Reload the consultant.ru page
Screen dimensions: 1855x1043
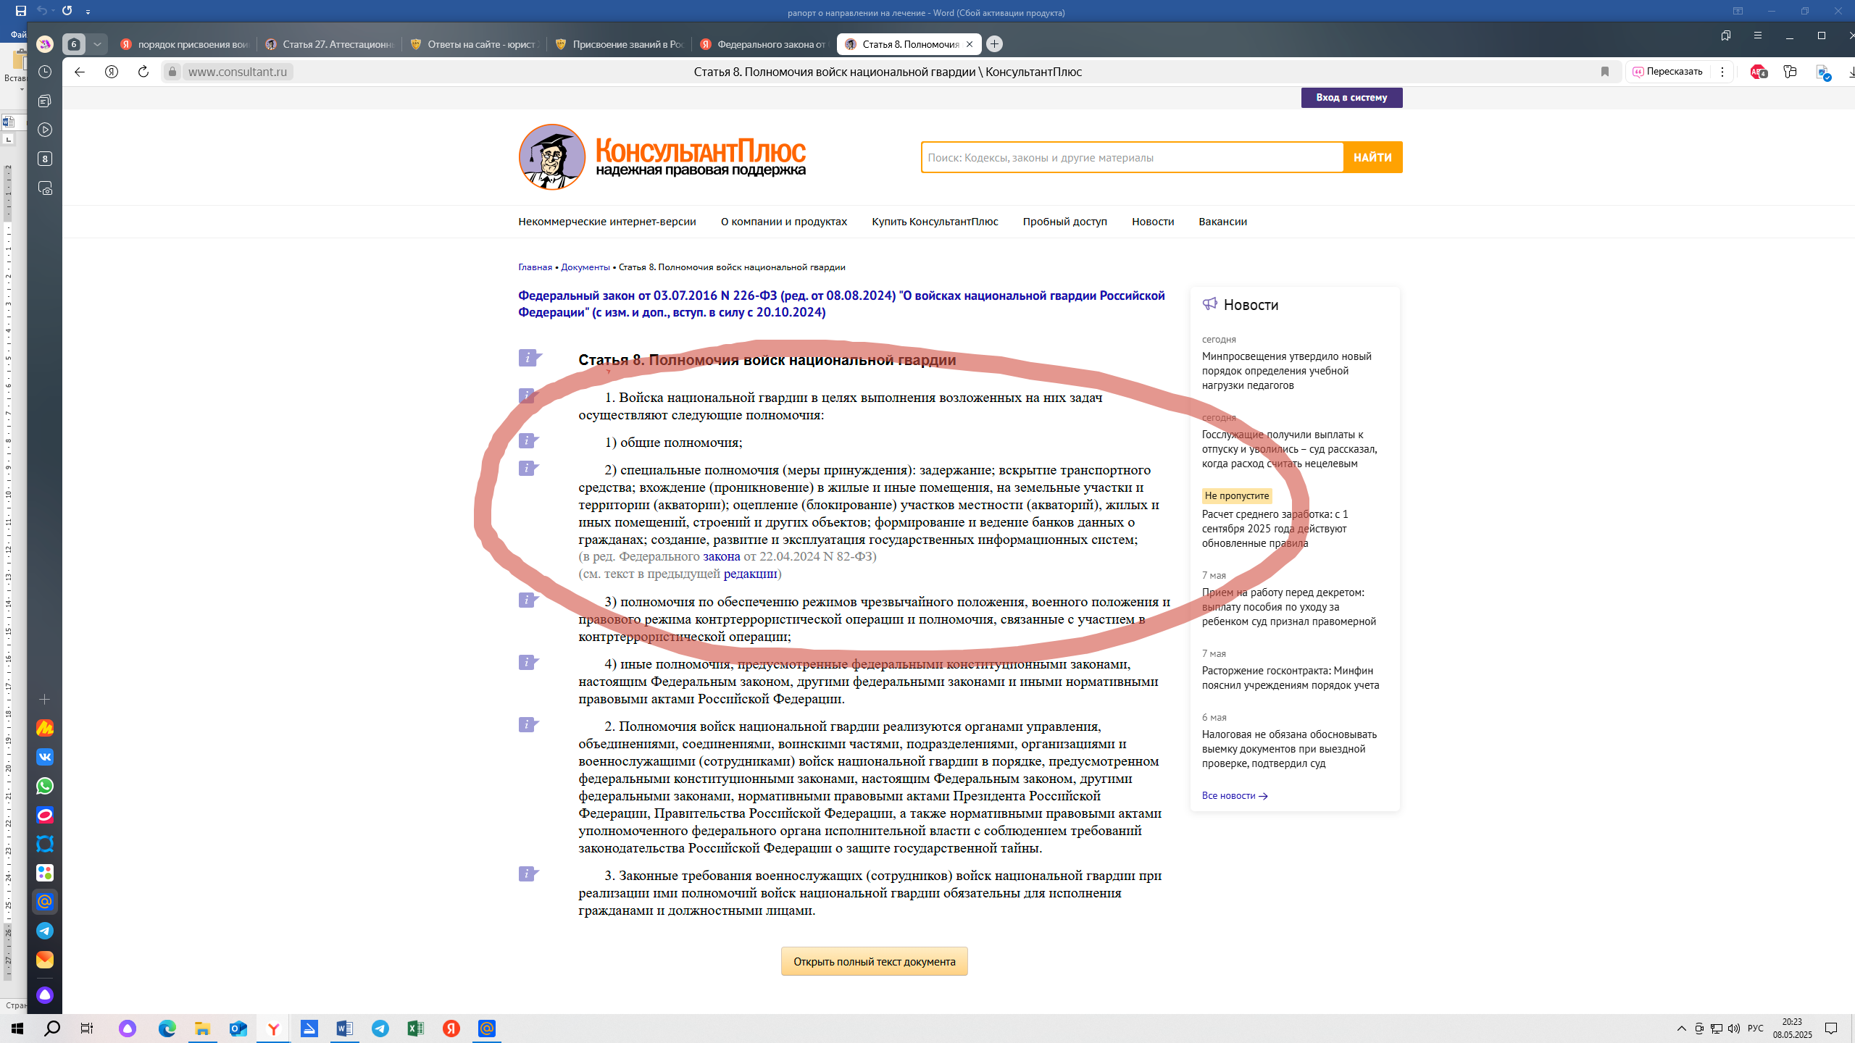[143, 72]
